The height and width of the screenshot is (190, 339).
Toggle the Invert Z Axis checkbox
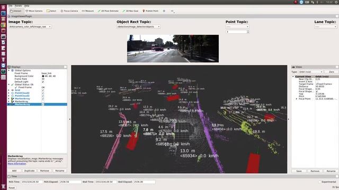point(317,81)
